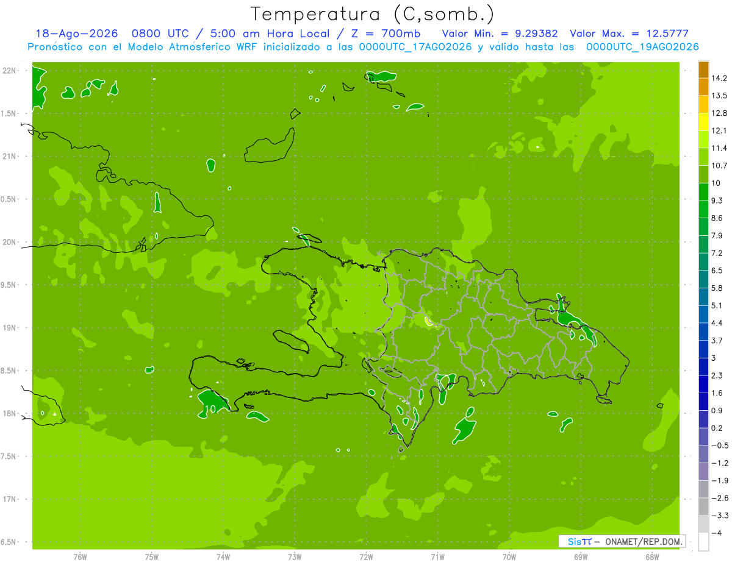Click the 'Z = 700mb' level text
732x565 pixels.
[384, 34]
